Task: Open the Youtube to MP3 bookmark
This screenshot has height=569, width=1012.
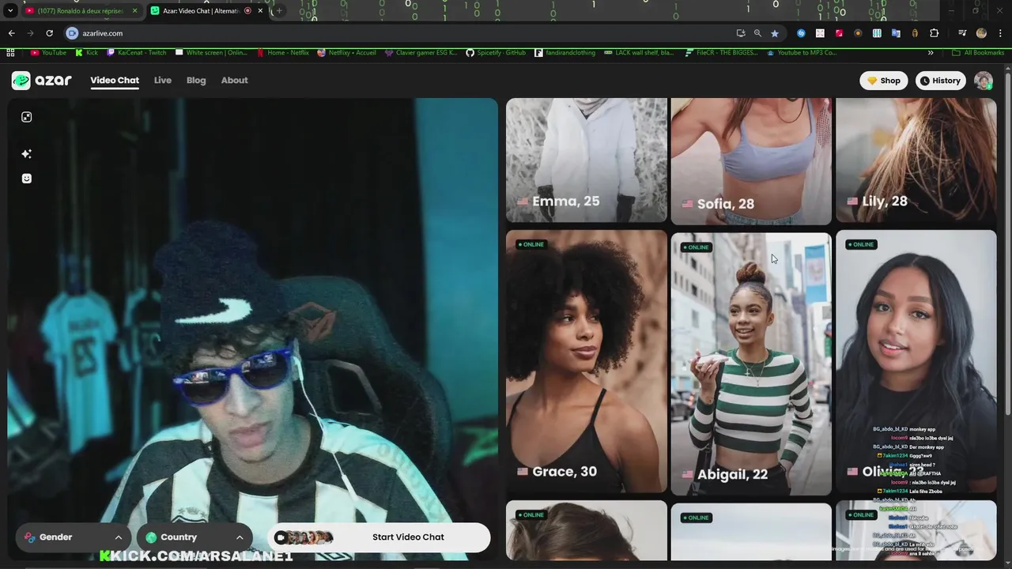Action: (x=801, y=53)
